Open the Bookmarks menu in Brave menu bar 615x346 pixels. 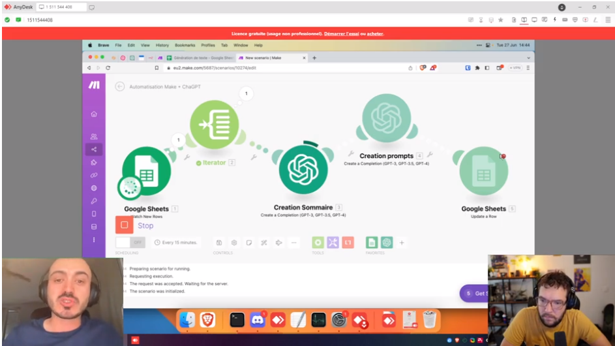tap(185, 45)
